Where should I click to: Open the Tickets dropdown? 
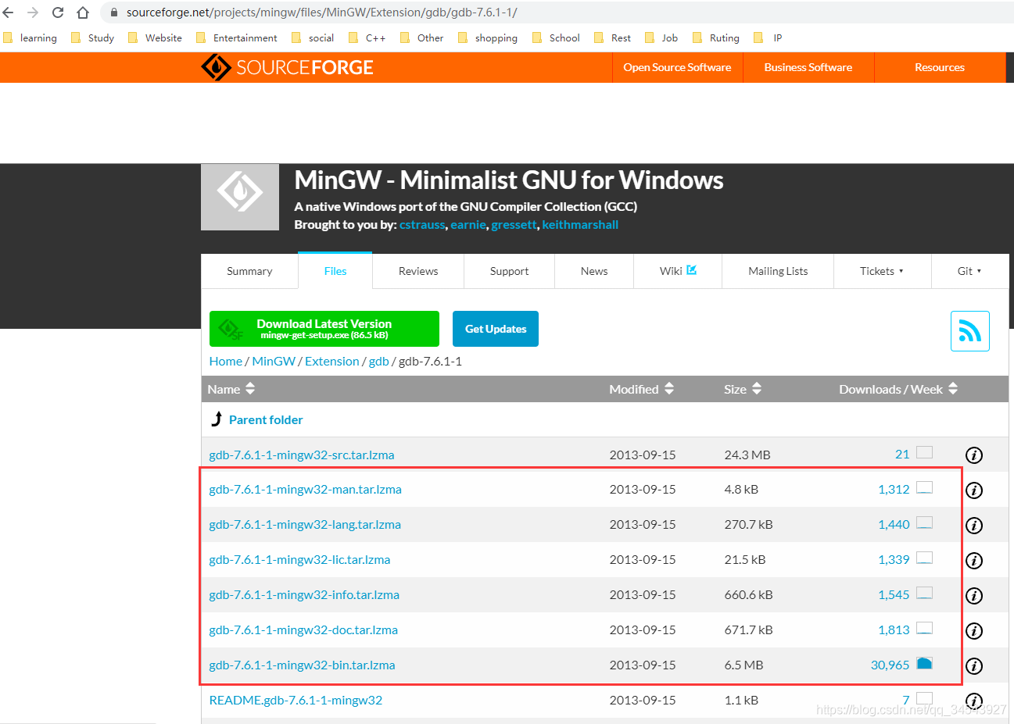(882, 270)
